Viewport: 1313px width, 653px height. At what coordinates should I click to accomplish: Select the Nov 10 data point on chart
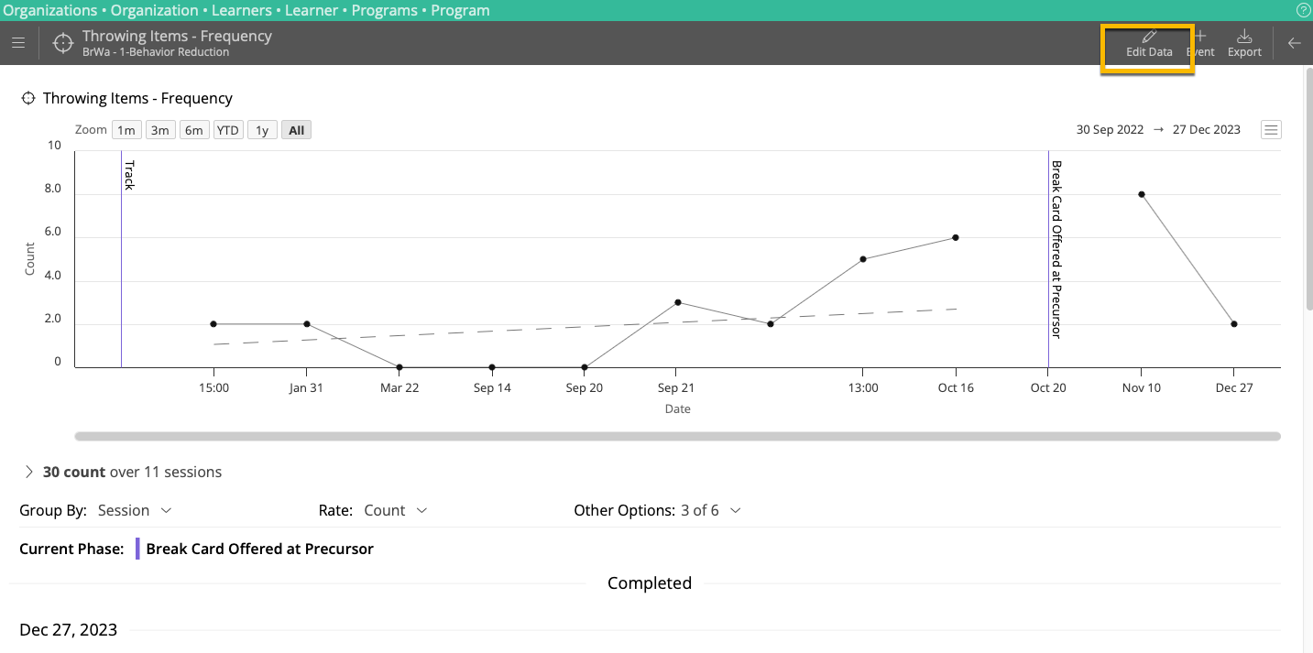pyautogui.click(x=1141, y=193)
